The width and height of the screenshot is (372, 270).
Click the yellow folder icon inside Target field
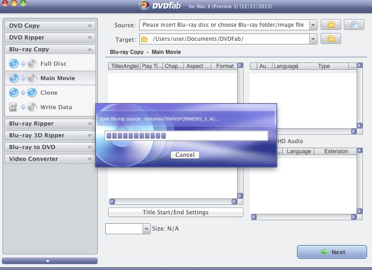pyautogui.click(x=144, y=39)
